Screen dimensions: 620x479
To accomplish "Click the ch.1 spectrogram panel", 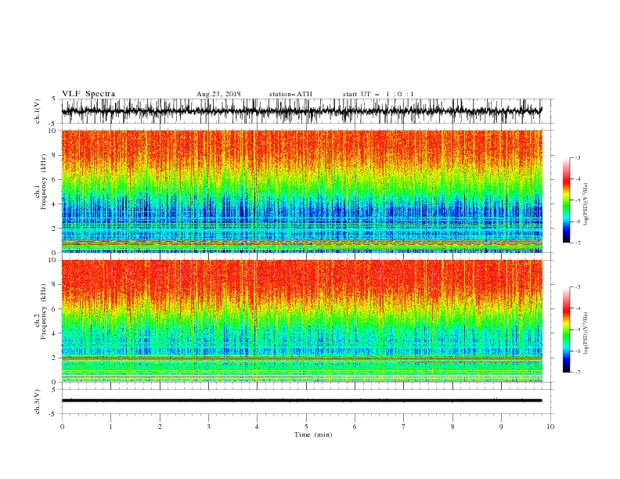I will [x=302, y=191].
